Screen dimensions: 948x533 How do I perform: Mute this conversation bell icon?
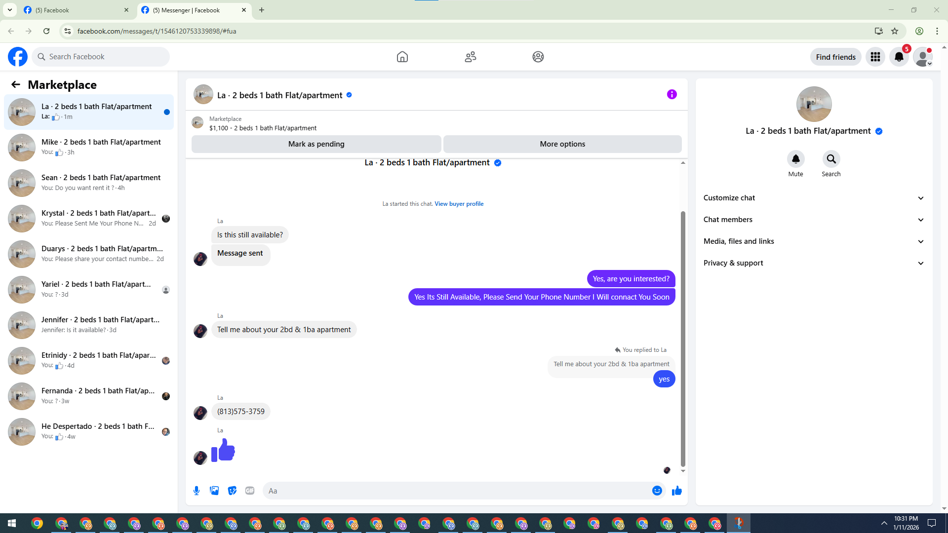coord(796,159)
